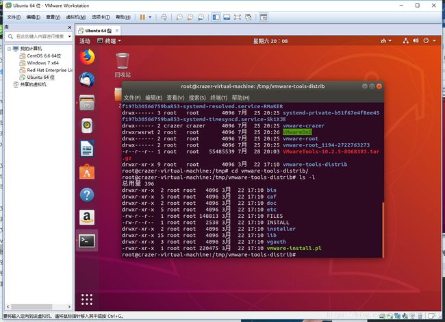Open the power icon system menu
The width and height of the screenshot is (445, 322).
click(x=426, y=41)
